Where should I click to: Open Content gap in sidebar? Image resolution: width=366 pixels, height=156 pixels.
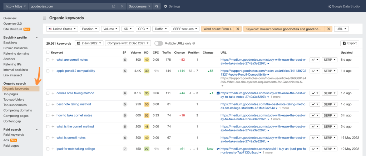(12, 121)
